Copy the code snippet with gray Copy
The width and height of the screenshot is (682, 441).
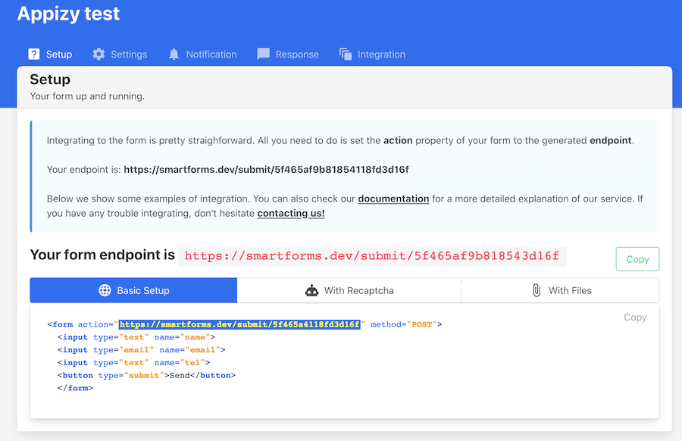point(635,317)
